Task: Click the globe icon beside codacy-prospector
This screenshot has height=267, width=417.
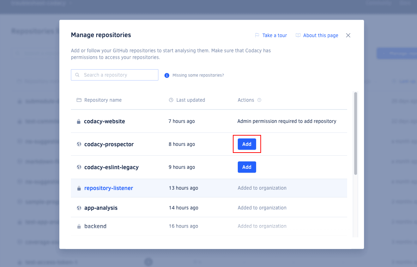Action: click(79, 144)
